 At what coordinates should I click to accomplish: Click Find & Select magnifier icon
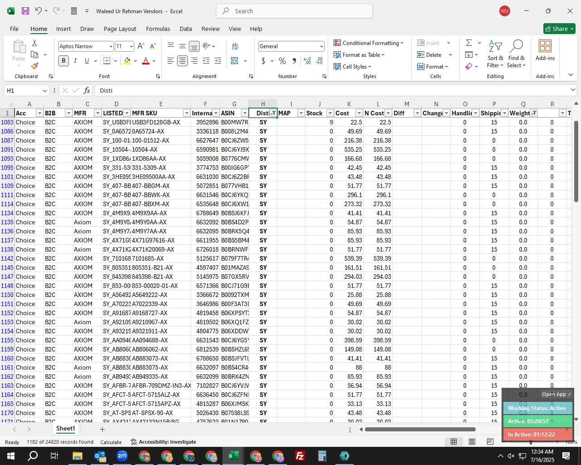517,54
